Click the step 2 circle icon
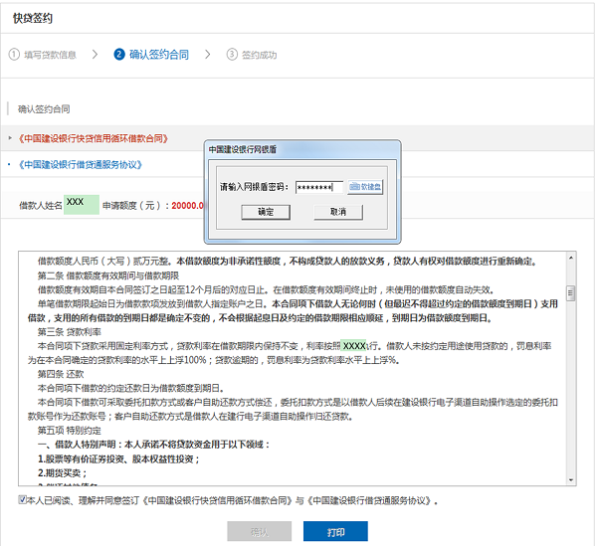The height and width of the screenshot is (546, 597). click(119, 55)
